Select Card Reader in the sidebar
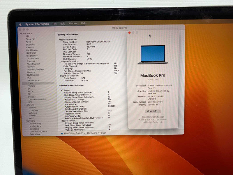Image resolution: width=233 pixels, height=175 pixels. [32, 50]
